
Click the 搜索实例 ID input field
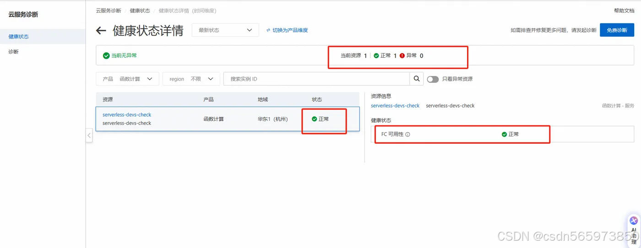pyautogui.click(x=316, y=79)
